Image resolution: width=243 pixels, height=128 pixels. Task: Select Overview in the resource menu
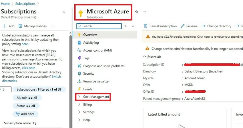pos(105,34)
